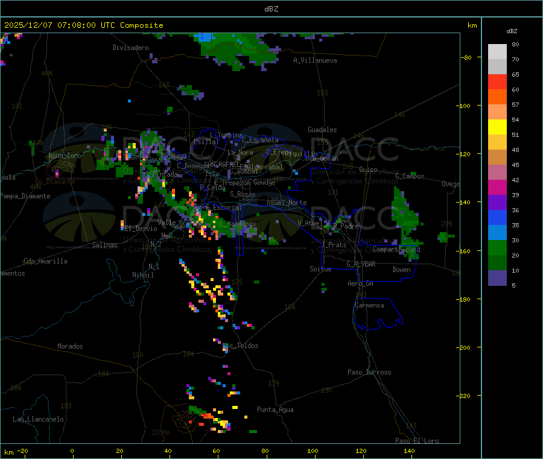Click the Divisadero map label
The width and height of the screenshot is (543, 459).
[x=130, y=48]
